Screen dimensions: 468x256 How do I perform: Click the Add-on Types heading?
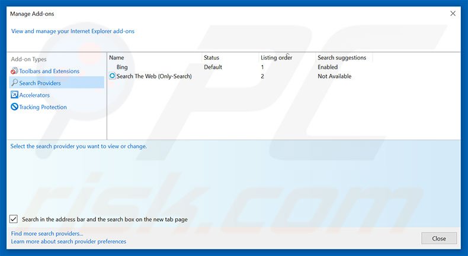point(28,59)
